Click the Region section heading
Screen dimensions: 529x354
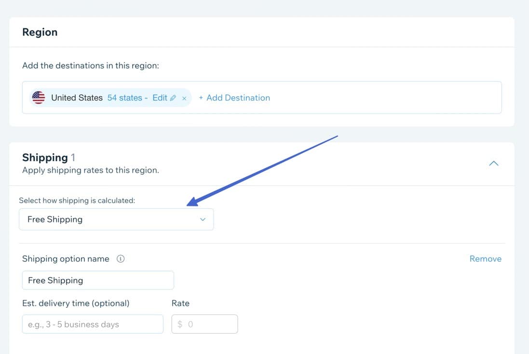click(40, 32)
